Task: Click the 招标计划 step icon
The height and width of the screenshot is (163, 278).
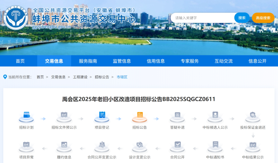Action: coord(26,116)
